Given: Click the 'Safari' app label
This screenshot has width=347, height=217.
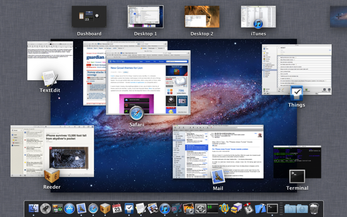Looking at the screenshot, I should pos(137,125).
